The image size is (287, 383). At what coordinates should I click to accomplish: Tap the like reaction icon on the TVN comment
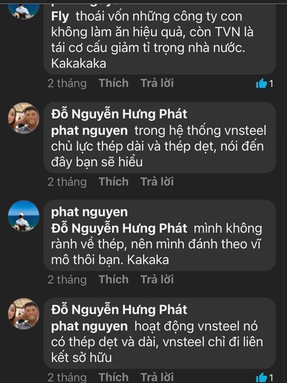tap(262, 84)
